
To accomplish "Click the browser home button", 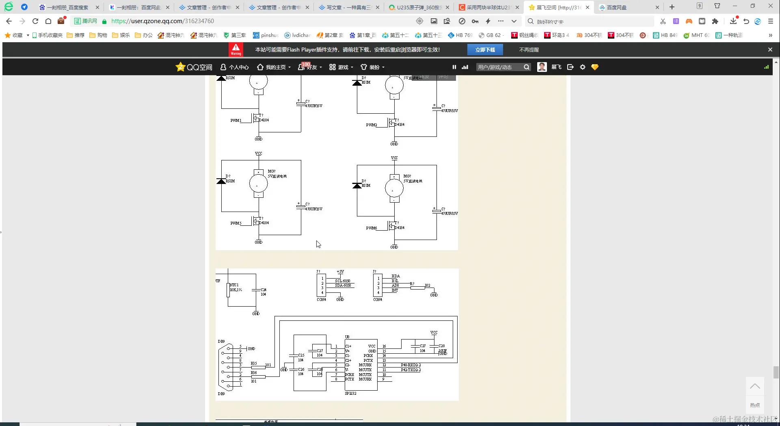I will [48, 21].
